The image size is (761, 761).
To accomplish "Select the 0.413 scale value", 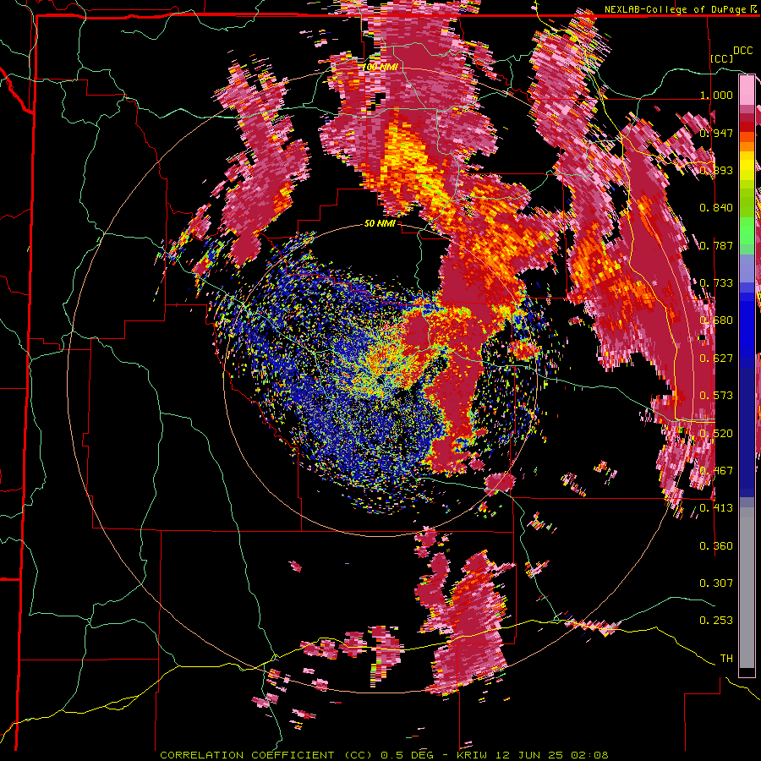I will (x=716, y=508).
